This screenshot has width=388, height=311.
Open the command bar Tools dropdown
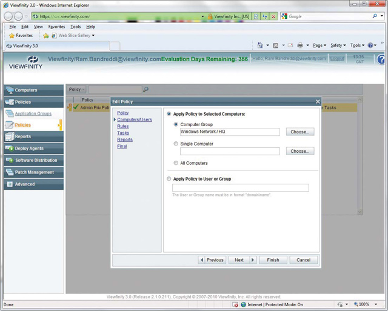(357, 45)
